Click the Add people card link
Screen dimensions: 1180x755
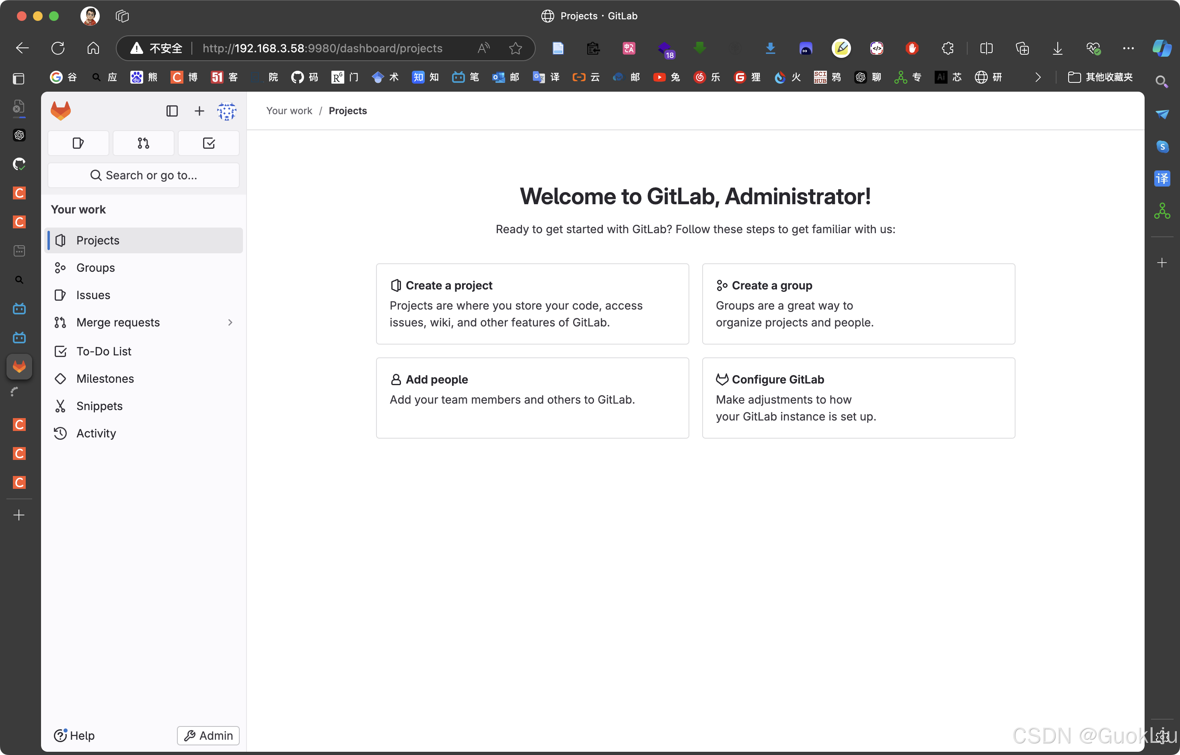point(533,398)
